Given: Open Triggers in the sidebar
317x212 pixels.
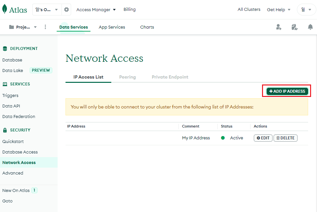Looking at the screenshot, I should pyautogui.click(x=10, y=96).
